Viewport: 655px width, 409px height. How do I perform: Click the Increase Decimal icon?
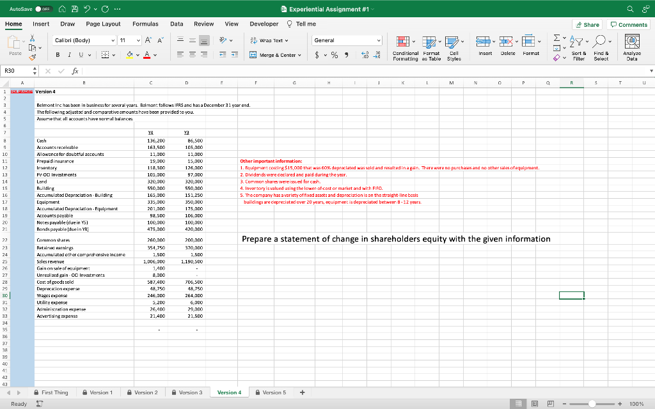365,55
